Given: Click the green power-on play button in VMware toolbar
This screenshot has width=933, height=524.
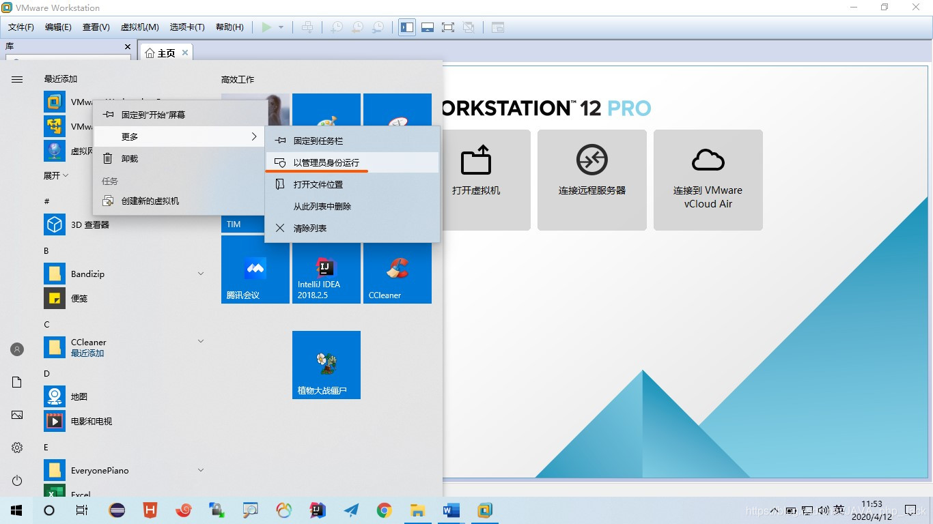Looking at the screenshot, I should (x=266, y=27).
